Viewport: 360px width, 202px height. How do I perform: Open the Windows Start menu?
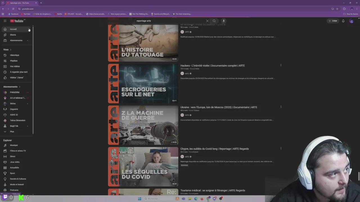pos(139,199)
